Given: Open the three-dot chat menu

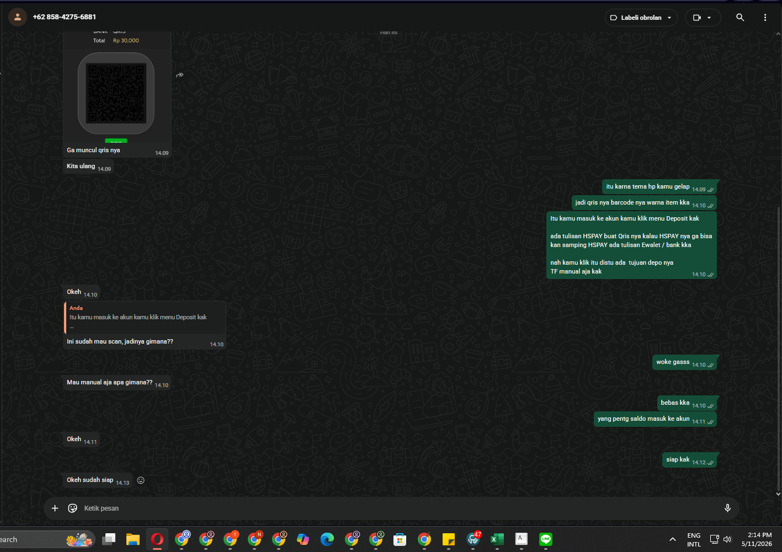Looking at the screenshot, I should click(765, 18).
